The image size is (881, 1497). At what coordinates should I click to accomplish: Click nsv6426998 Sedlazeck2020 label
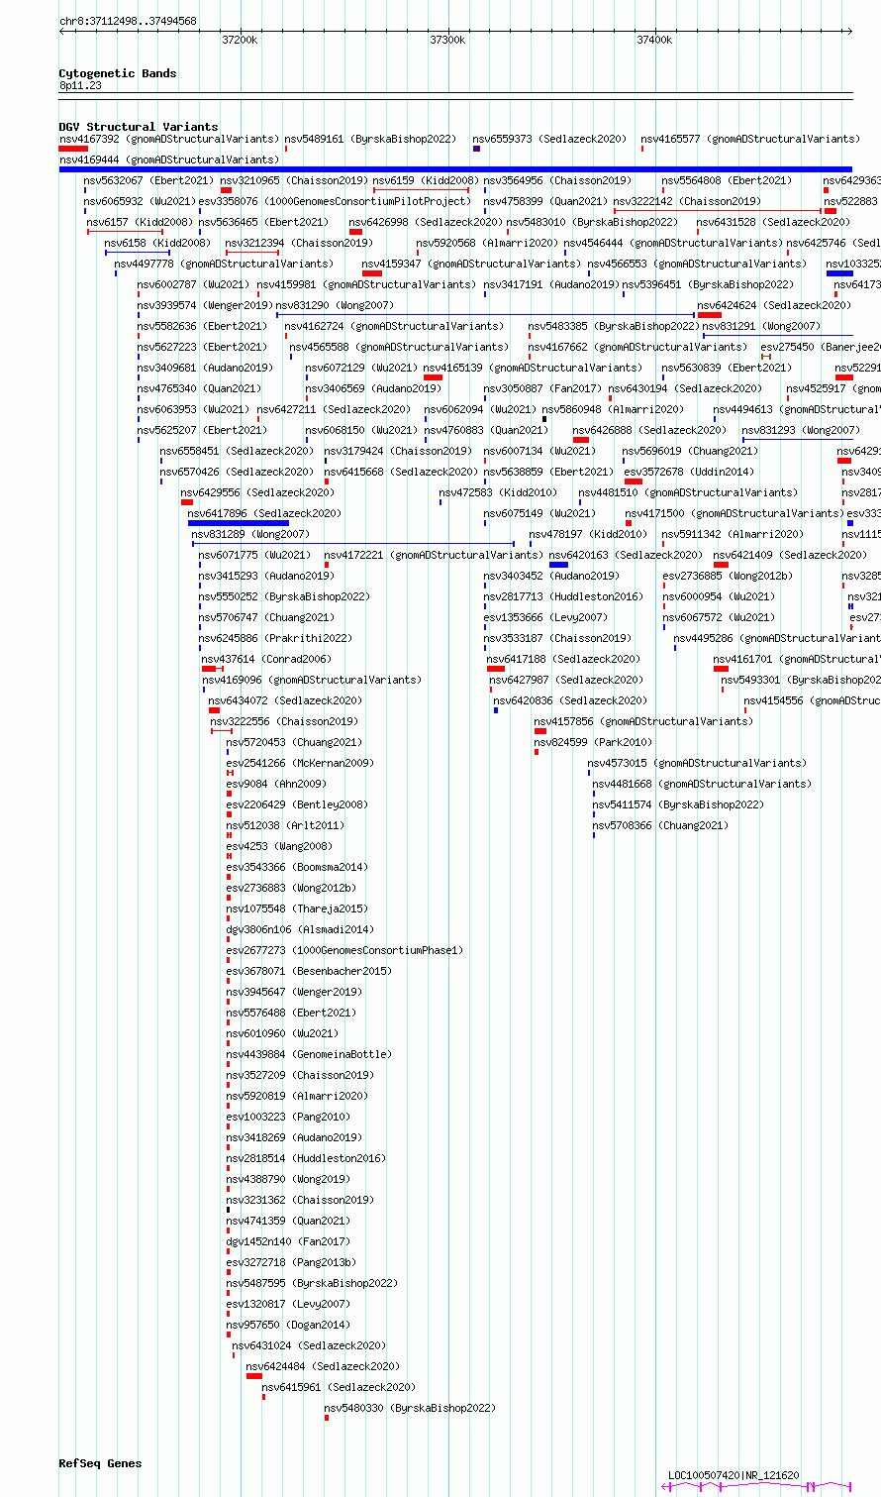426,222
